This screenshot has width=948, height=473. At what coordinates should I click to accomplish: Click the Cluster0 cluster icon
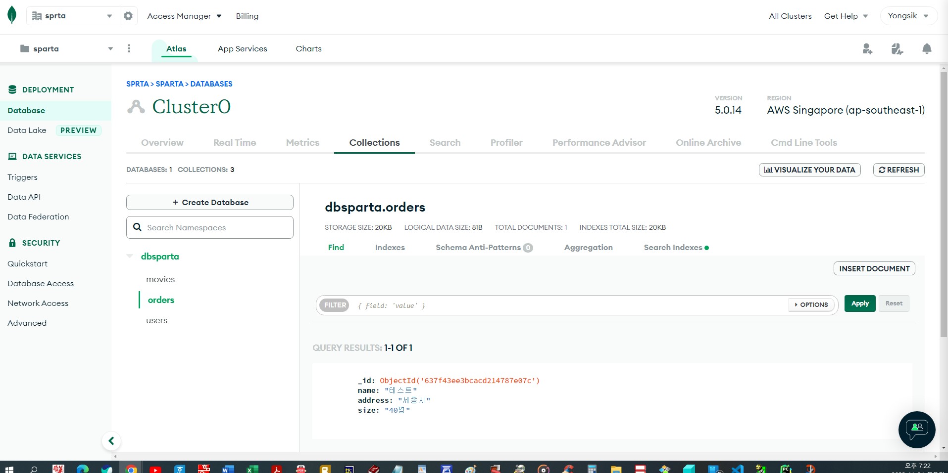(136, 106)
